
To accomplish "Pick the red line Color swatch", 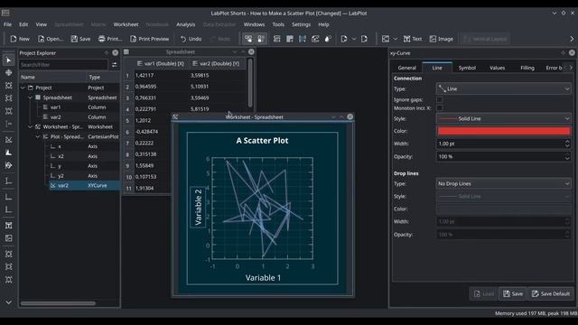I will point(504,131).
